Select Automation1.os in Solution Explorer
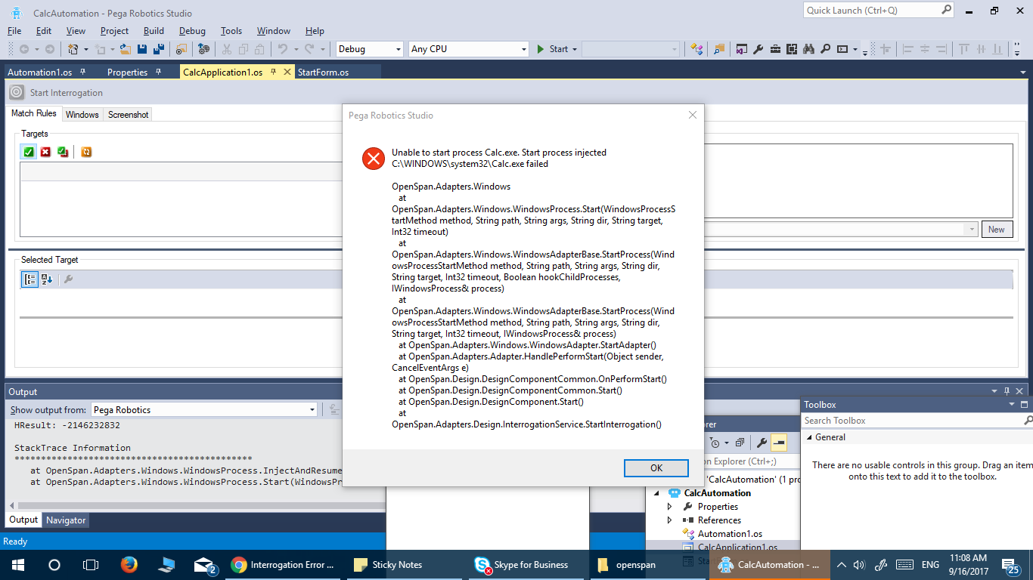The image size is (1033, 580). [x=730, y=534]
